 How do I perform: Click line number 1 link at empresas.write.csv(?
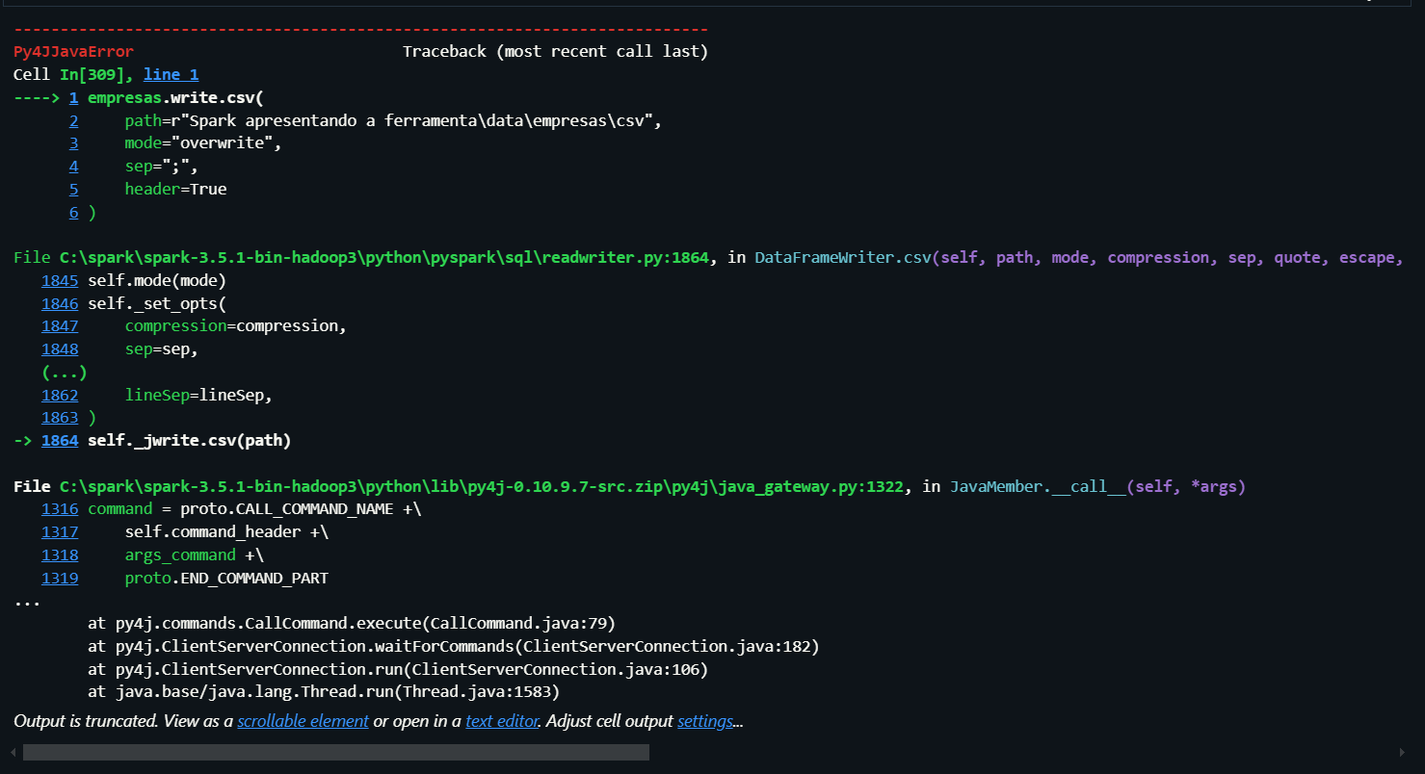73,97
